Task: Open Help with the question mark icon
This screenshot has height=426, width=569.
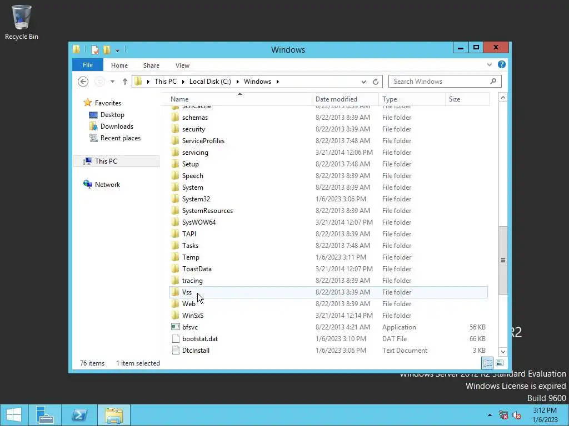Action: coord(502,64)
